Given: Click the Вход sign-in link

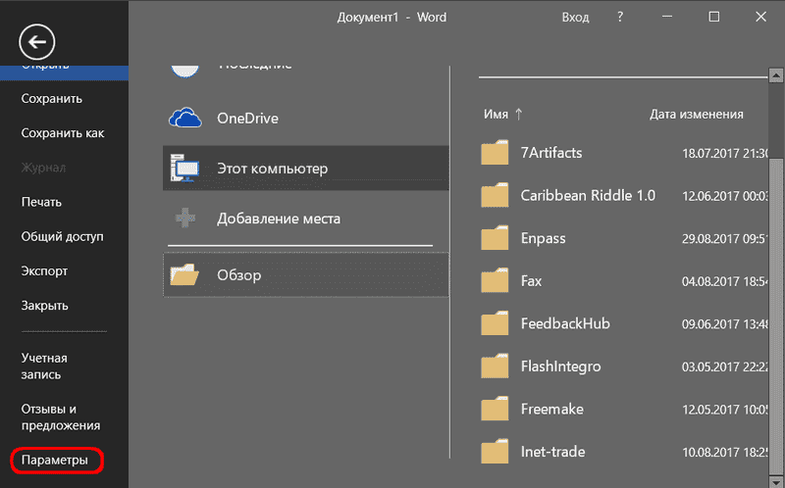Looking at the screenshot, I should click(575, 18).
